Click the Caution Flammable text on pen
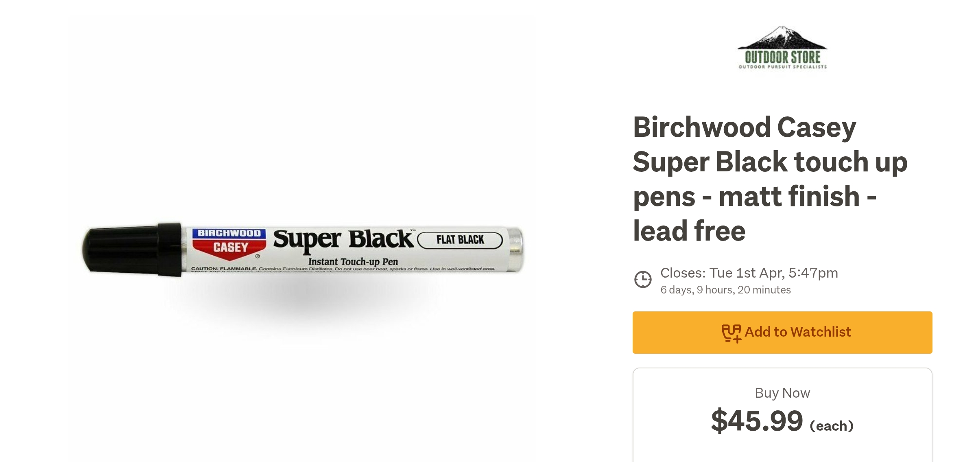Image resolution: width=963 pixels, height=462 pixels. [224, 269]
